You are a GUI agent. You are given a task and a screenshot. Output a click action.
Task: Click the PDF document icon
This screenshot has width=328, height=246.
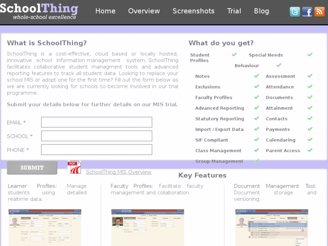click(x=74, y=167)
